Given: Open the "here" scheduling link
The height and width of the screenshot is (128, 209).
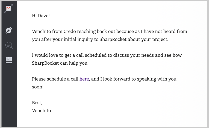Looking at the screenshot, I should coord(84,79).
